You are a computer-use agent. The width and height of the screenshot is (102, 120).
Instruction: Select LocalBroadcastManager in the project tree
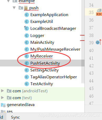pos(53,28)
